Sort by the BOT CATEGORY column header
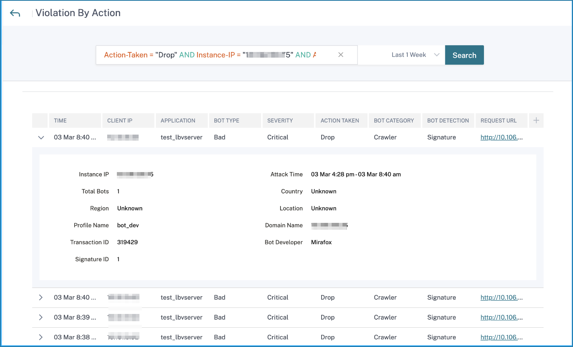The width and height of the screenshot is (573, 347). click(x=395, y=121)
